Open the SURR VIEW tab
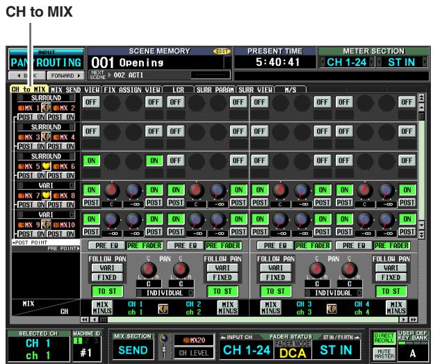Viewport: 433px width, 364px height. 256,90
